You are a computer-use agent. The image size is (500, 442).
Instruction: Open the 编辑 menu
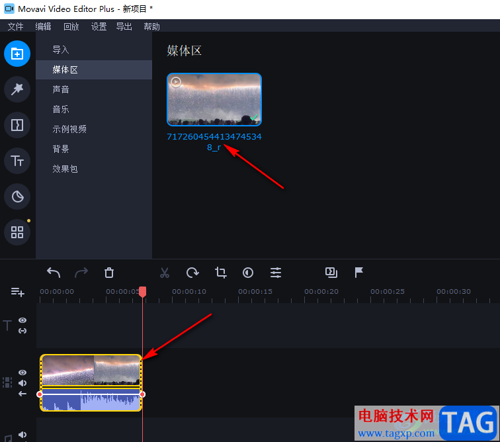click(43, 26)
